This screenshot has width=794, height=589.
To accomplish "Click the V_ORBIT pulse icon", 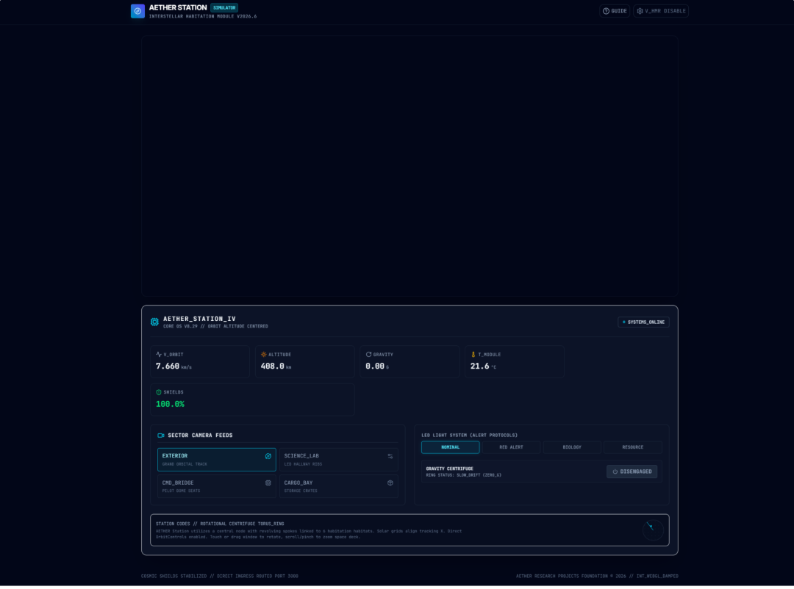I will tap(159, 355).
